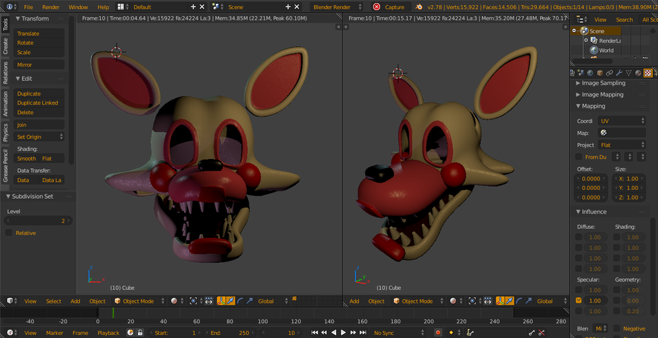Click delete keyframes icon with red X

(x=542, y=333)
